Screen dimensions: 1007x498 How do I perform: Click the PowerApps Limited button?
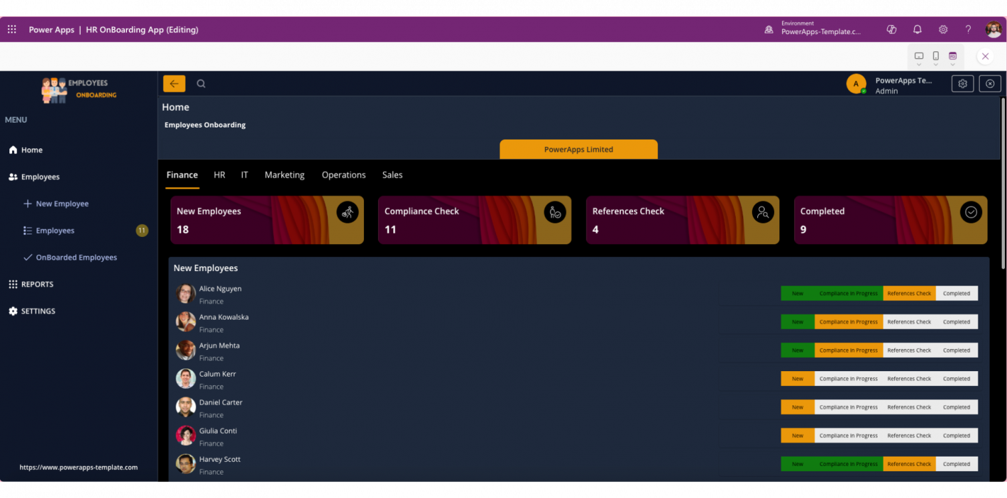point(578,150)
